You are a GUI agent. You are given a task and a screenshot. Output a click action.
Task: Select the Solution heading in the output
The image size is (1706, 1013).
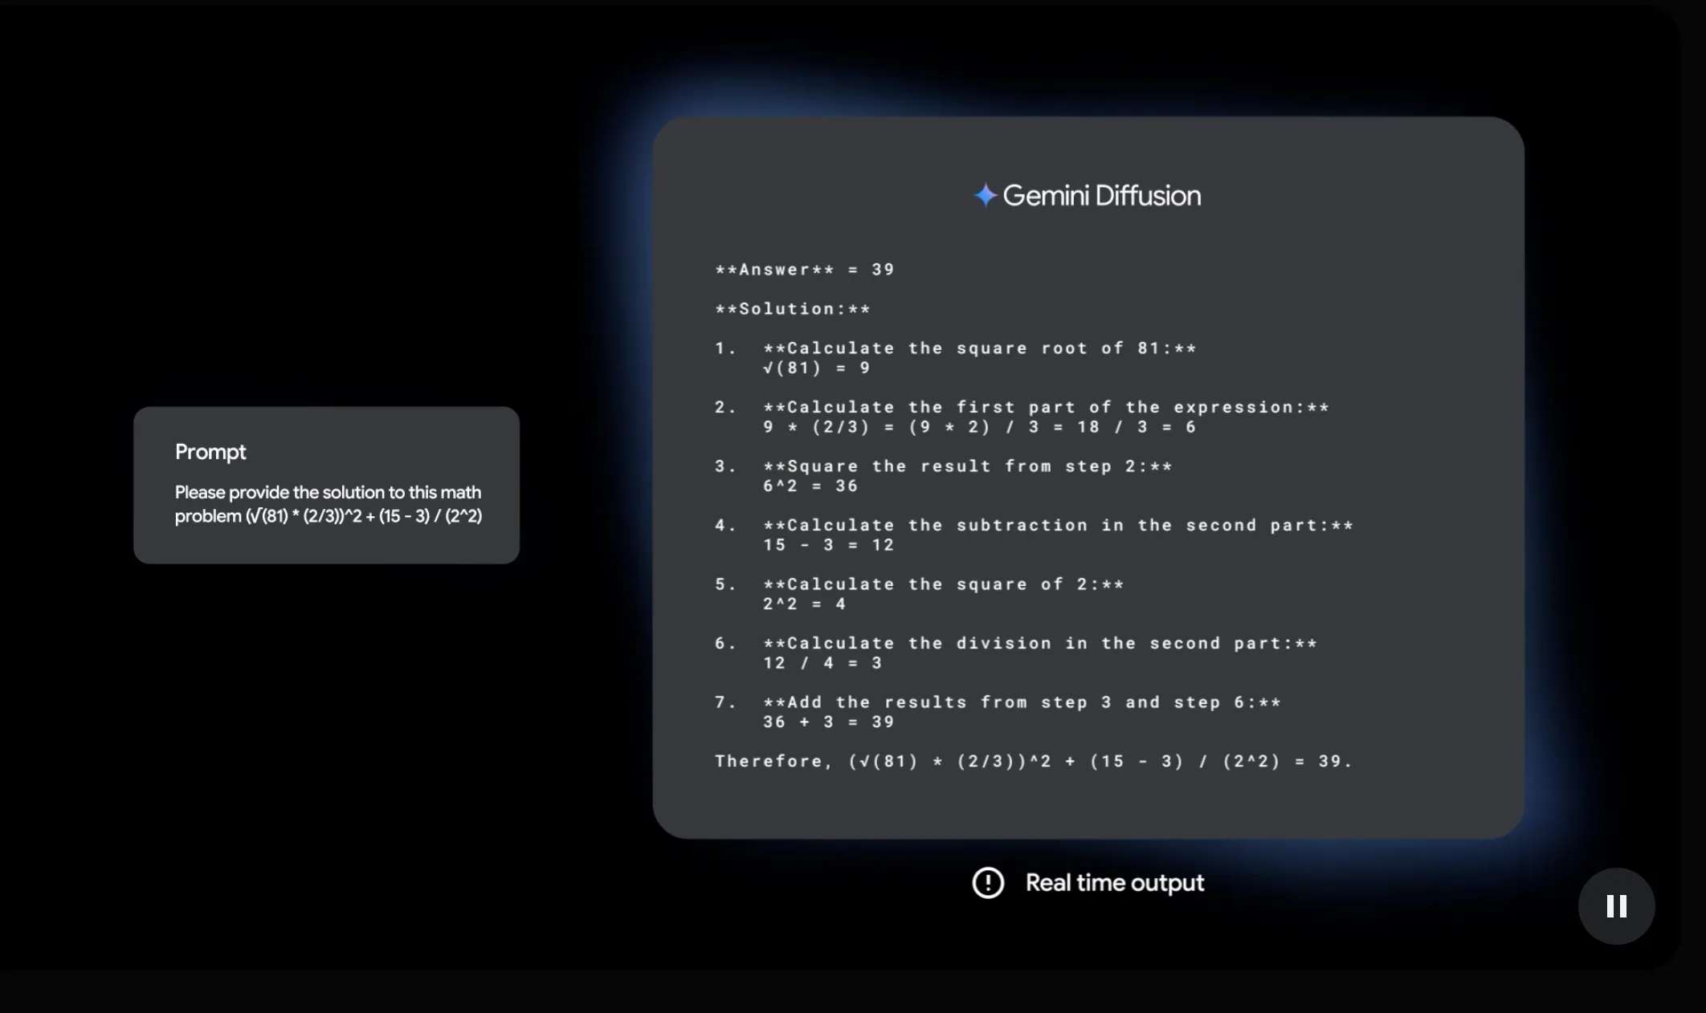[792, 308]
